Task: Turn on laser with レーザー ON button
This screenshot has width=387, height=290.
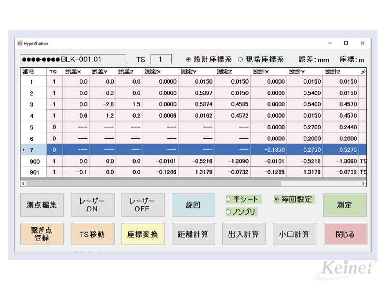Action: tap(92, 205)
